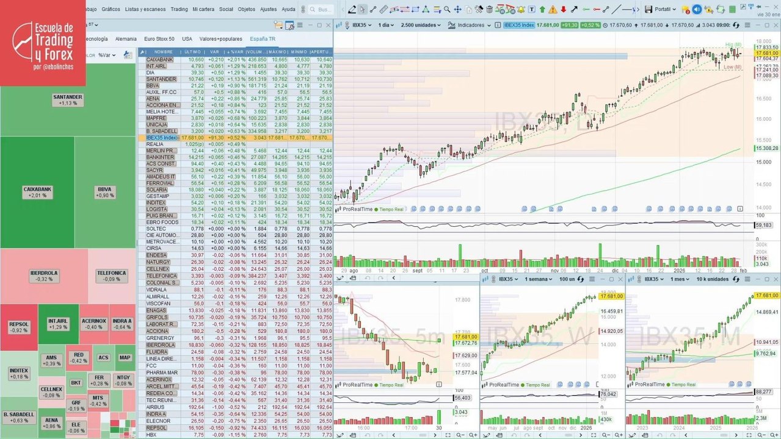Open the 1 mes timeframe dropdown

tap(680, 279)
